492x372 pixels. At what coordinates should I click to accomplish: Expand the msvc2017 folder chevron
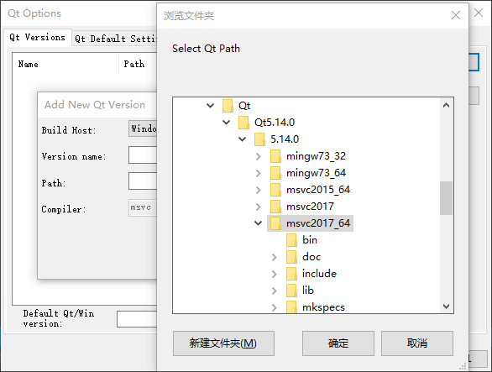tap(259, 207)
